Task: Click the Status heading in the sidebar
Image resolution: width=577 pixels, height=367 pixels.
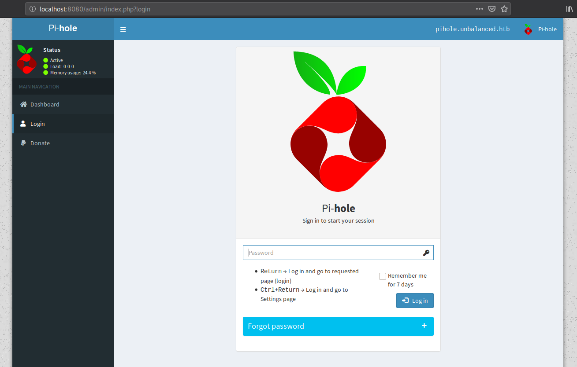Action: (52, 50)
